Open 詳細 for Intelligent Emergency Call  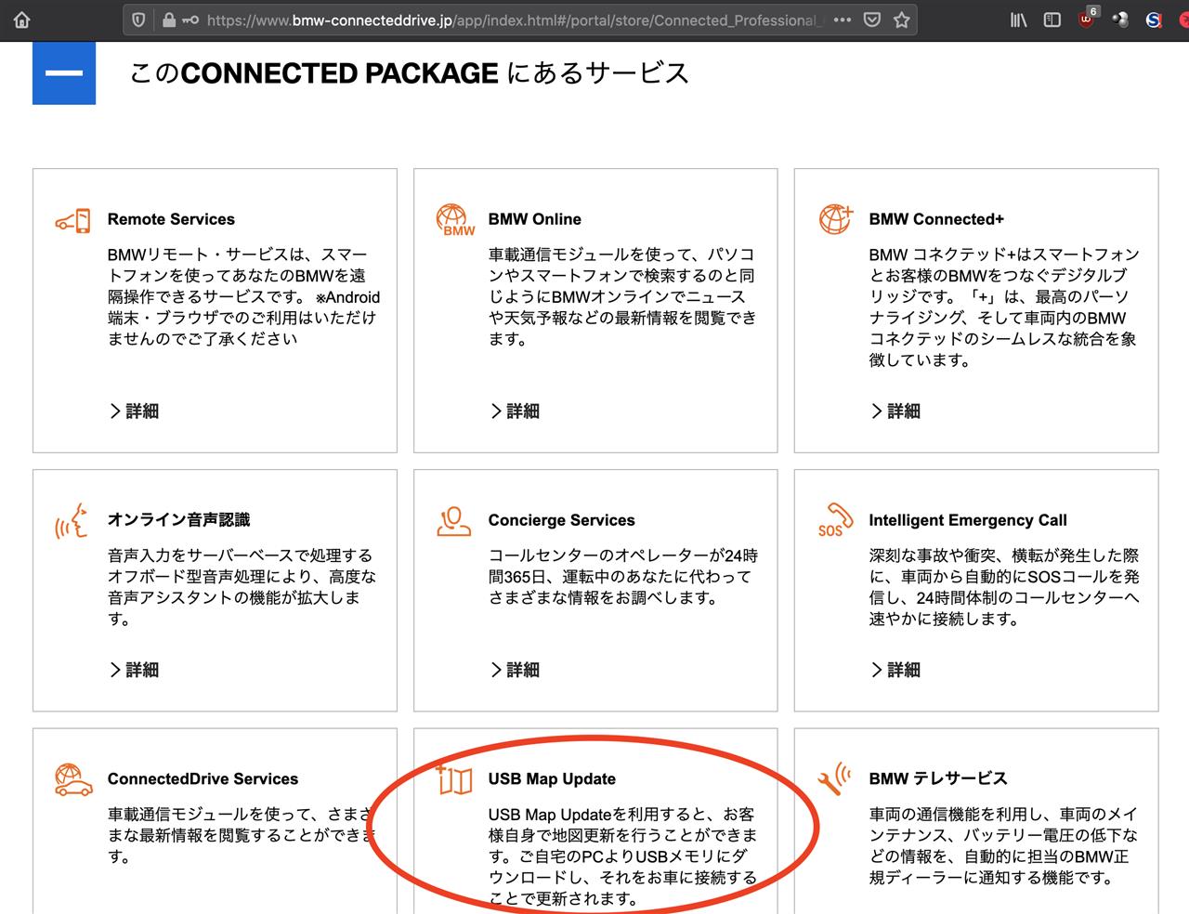[x=896, y=670]
